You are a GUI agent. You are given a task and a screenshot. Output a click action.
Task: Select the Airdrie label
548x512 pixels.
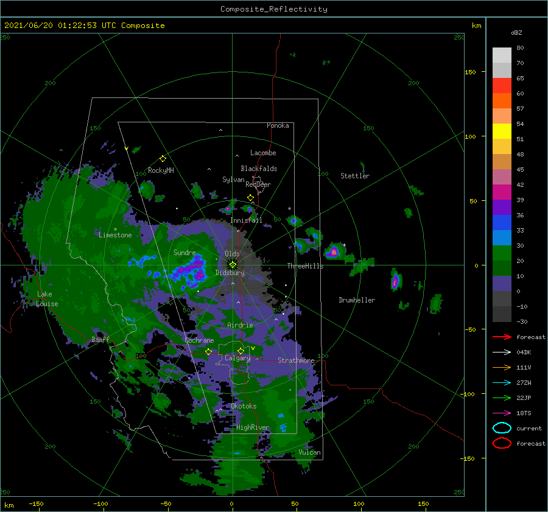coord(240,325)
